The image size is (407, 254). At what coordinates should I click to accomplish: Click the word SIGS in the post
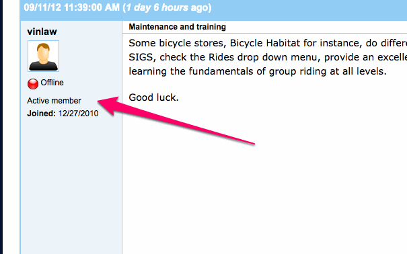(x=141, y=57)
